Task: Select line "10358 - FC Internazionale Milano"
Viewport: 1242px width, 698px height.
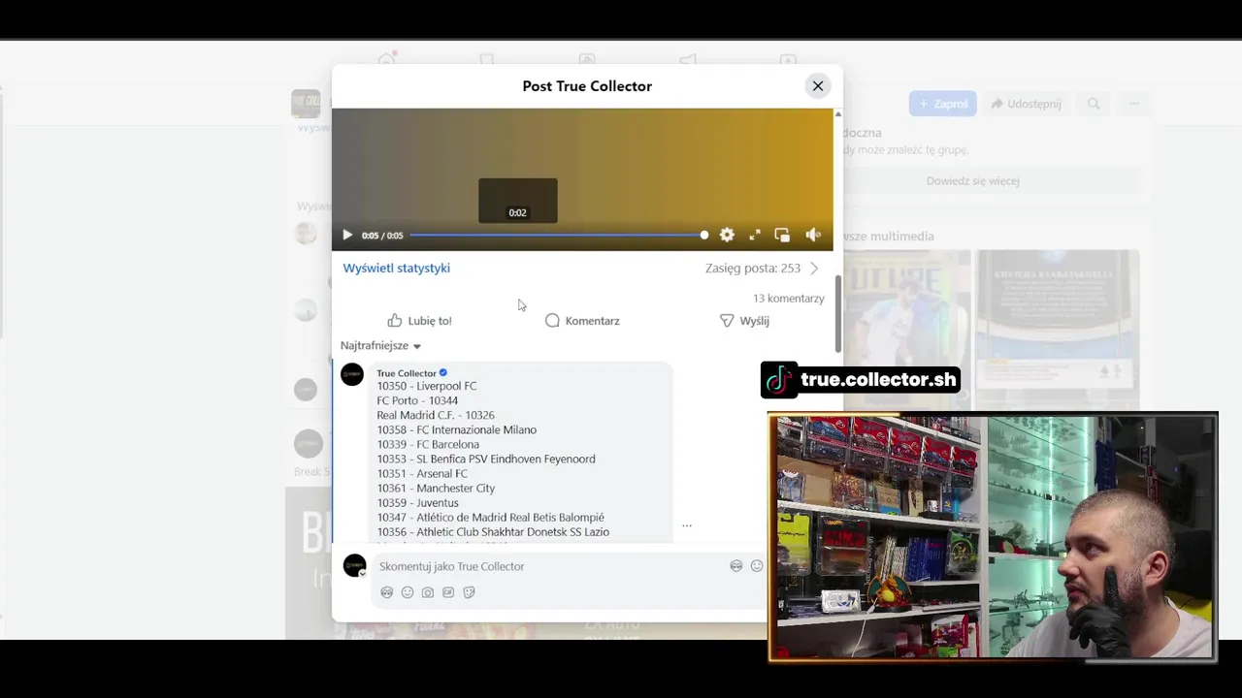Action: pos(457,429)
